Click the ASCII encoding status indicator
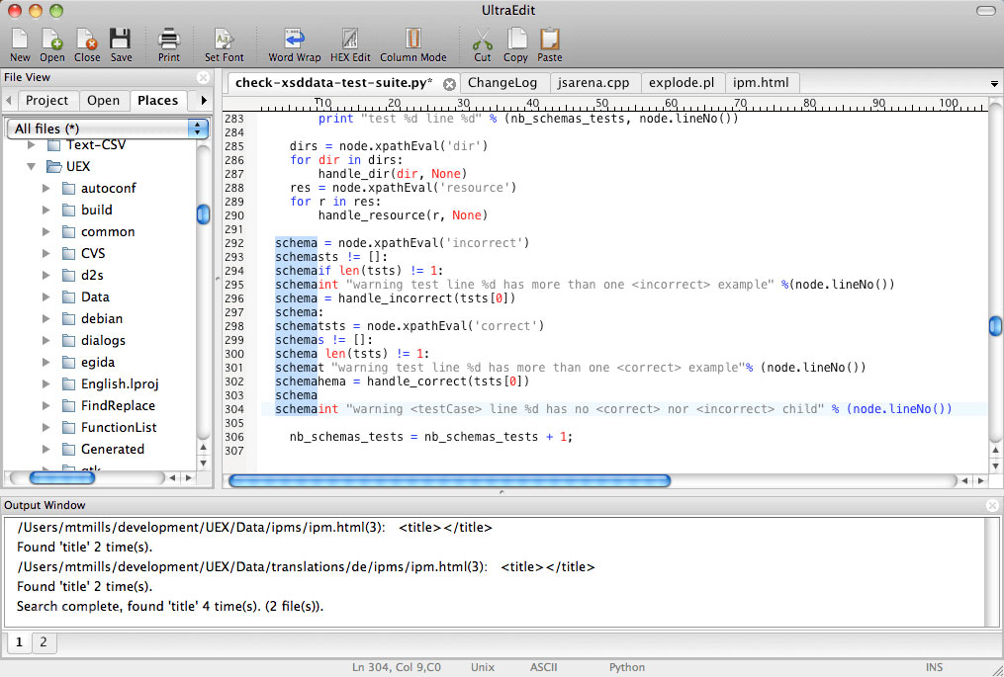The image size is (1004, 677). (544, 667)
